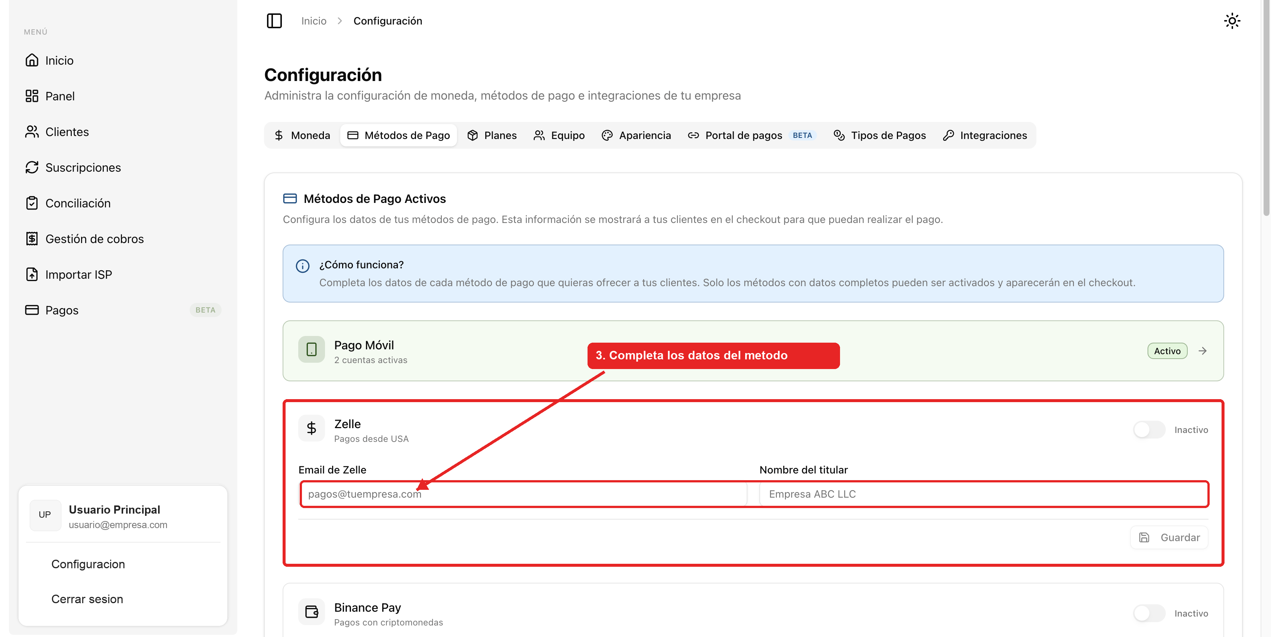Click the clipboard icon beside Conciliación
Image resolution: width=1271 pixels, height=637 pixels.
tap(32, 203)
